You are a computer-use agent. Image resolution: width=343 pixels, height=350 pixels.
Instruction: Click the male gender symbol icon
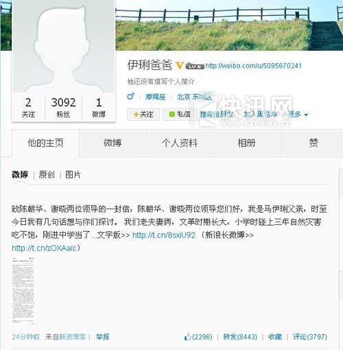130,97
